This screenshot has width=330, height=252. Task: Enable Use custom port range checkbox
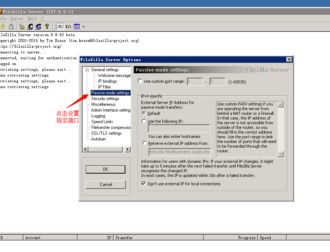coord(140,81)
